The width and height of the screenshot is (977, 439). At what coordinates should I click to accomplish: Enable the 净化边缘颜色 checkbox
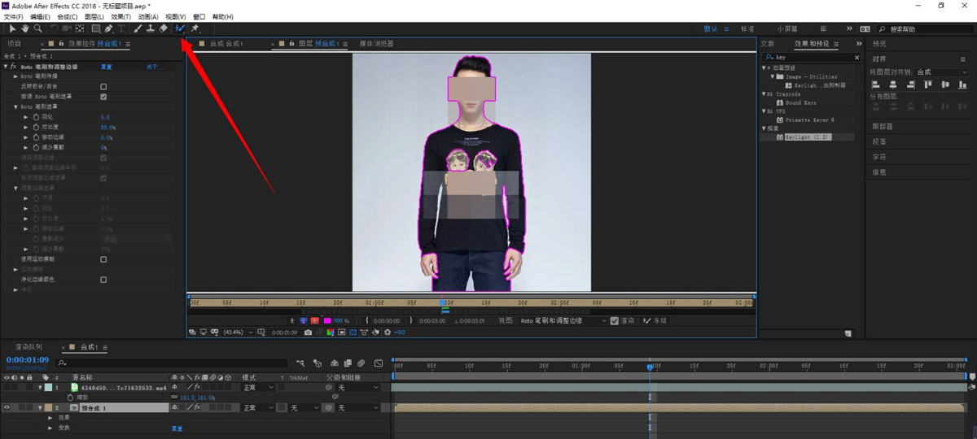point(103,280)
